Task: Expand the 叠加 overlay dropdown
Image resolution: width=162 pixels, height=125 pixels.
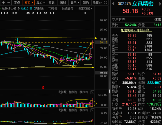Action: (x=40, y=2)
